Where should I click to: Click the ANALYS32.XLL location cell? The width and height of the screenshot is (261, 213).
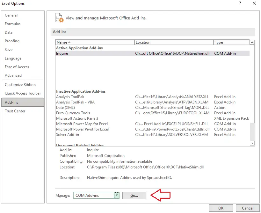click(172, 97)
